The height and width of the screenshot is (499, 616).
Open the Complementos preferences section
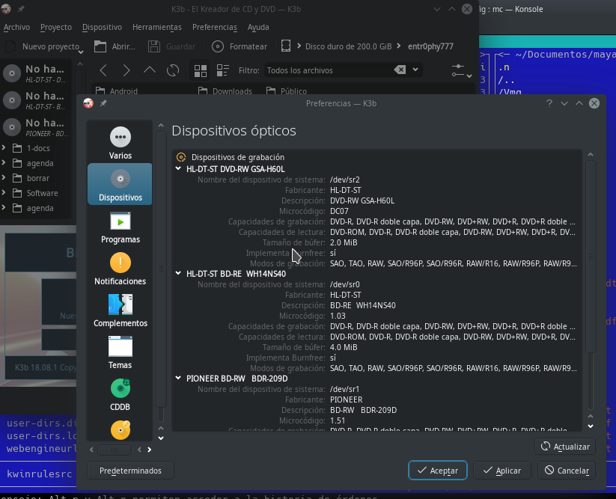point(121,311)
